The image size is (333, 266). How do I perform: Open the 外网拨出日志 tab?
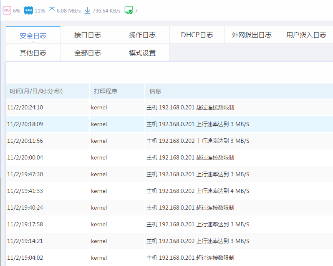click(x=252, y=35)
